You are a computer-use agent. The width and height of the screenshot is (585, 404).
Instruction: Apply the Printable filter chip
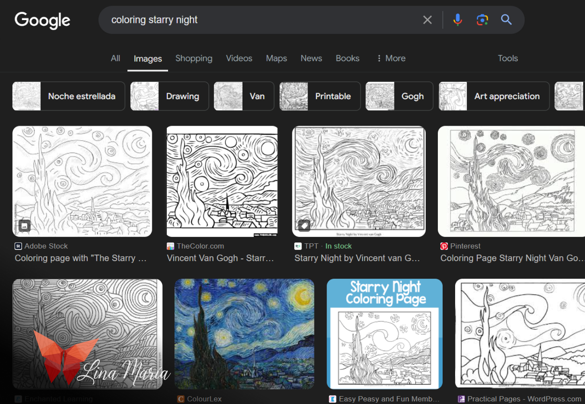pyautogui.click(x=320, y=96)
